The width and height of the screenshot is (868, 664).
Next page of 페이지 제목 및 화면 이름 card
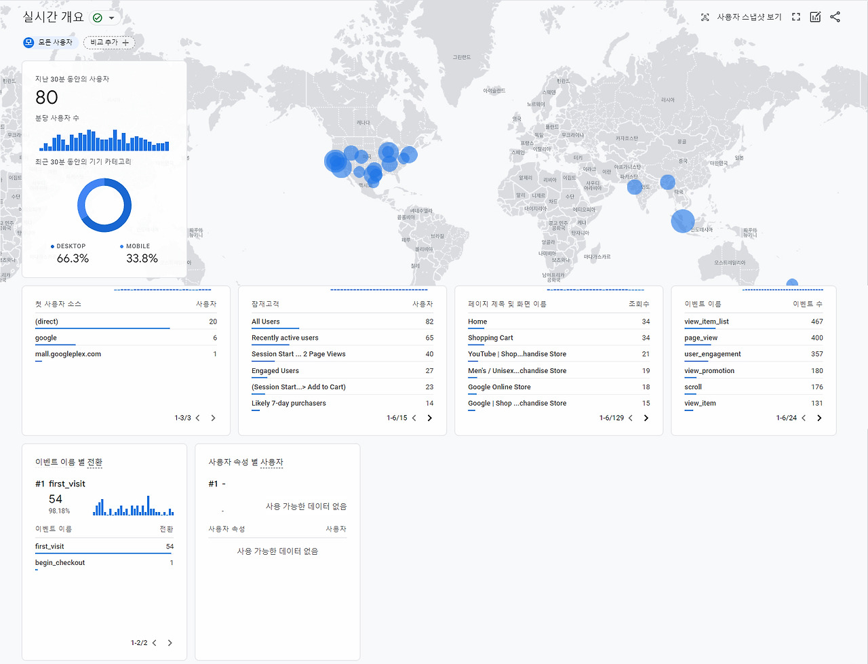coord(646,418)
